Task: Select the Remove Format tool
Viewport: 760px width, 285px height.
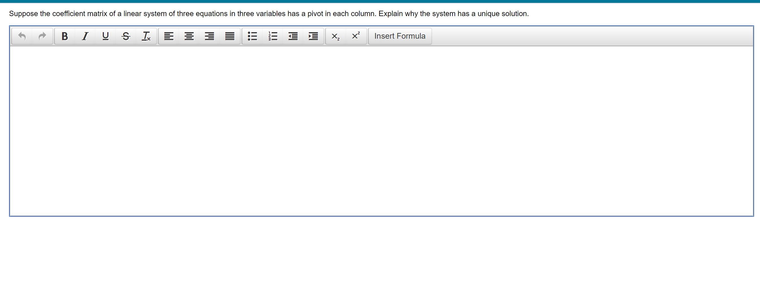Action: click(146, 36)
